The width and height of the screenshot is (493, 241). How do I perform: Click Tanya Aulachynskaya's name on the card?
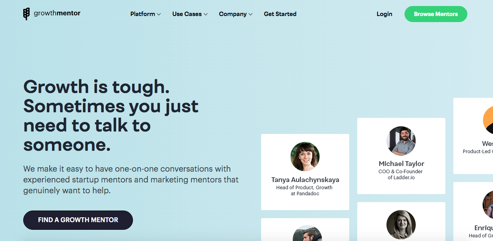(305, 180)
